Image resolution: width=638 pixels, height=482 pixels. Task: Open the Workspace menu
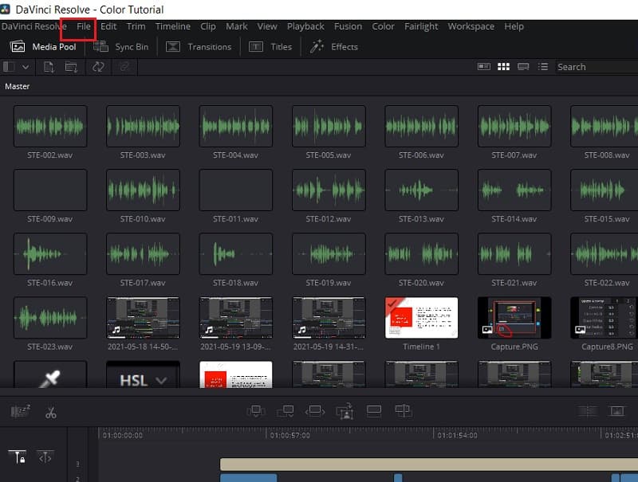(x=471, y=26)
